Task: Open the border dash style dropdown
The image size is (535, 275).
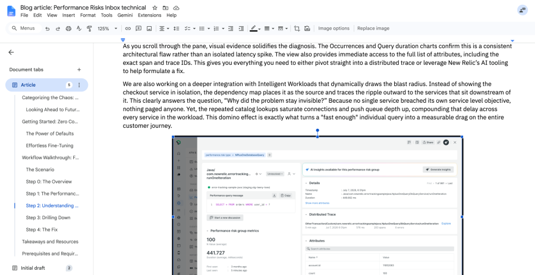Action: (283, 29)
